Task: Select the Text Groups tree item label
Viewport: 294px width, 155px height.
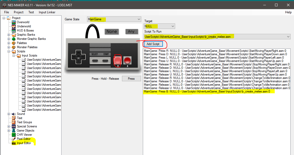Action: tap(24, 122)
